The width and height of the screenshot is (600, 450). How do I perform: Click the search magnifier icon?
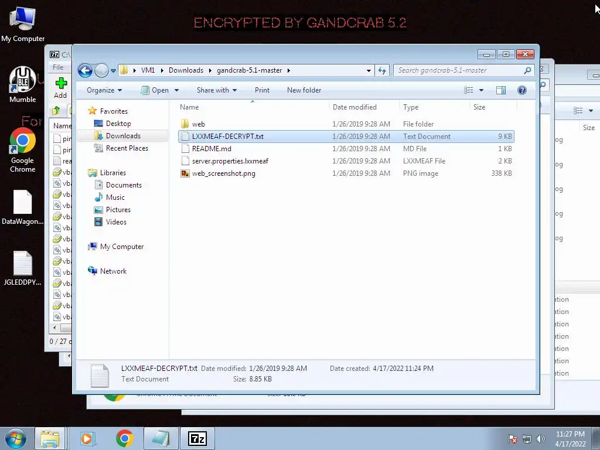tap(527, 70)
